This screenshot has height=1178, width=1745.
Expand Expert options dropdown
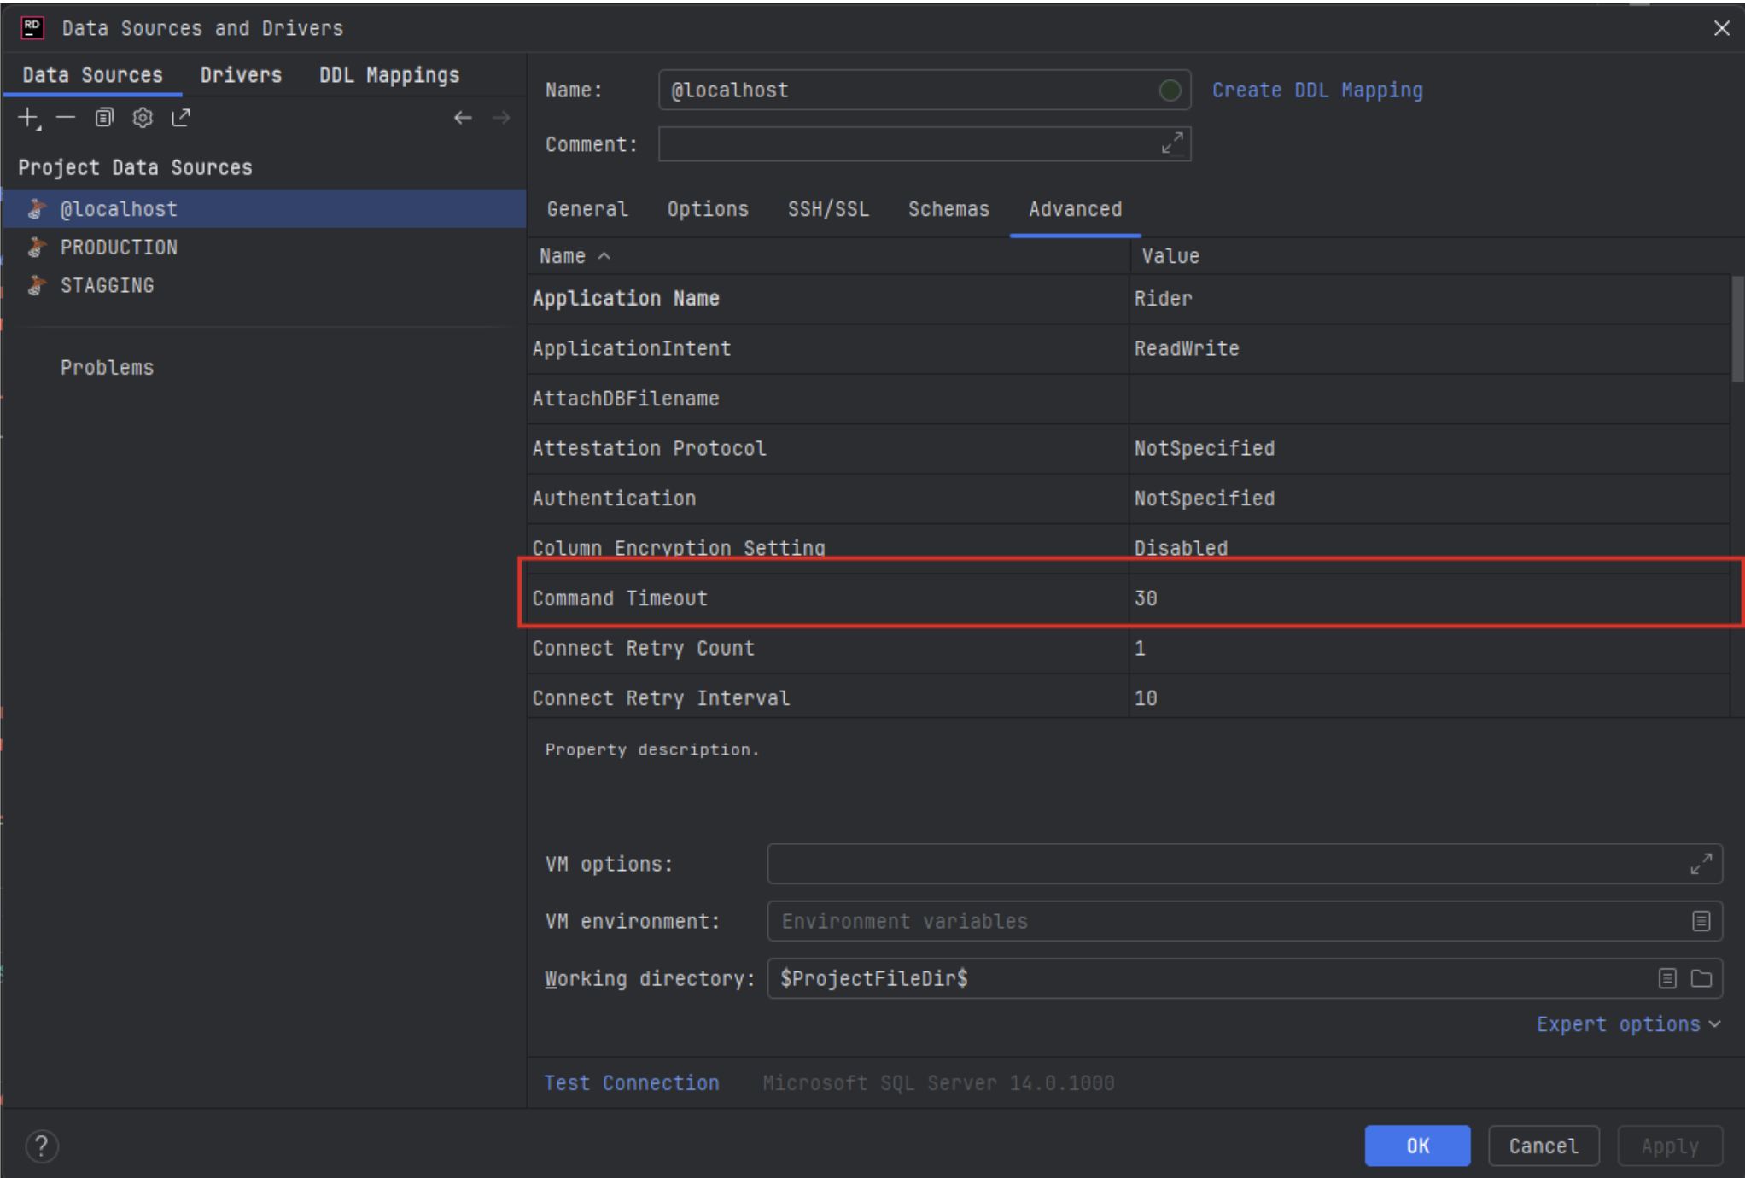click(x=1628, y=1024)
